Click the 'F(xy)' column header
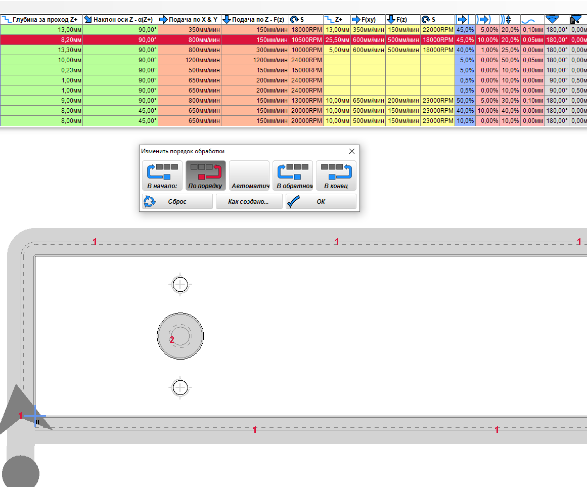The height and width of the screenshot is (487, 587). tap(368, 19)
